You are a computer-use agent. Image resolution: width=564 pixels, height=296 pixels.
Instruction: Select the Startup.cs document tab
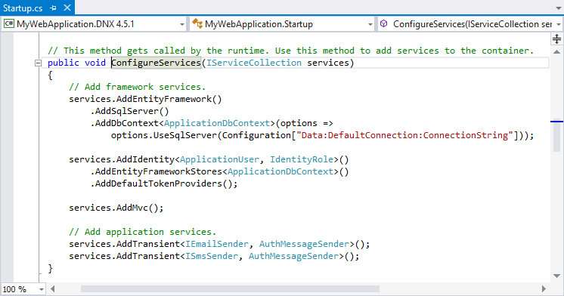[23, 8]
